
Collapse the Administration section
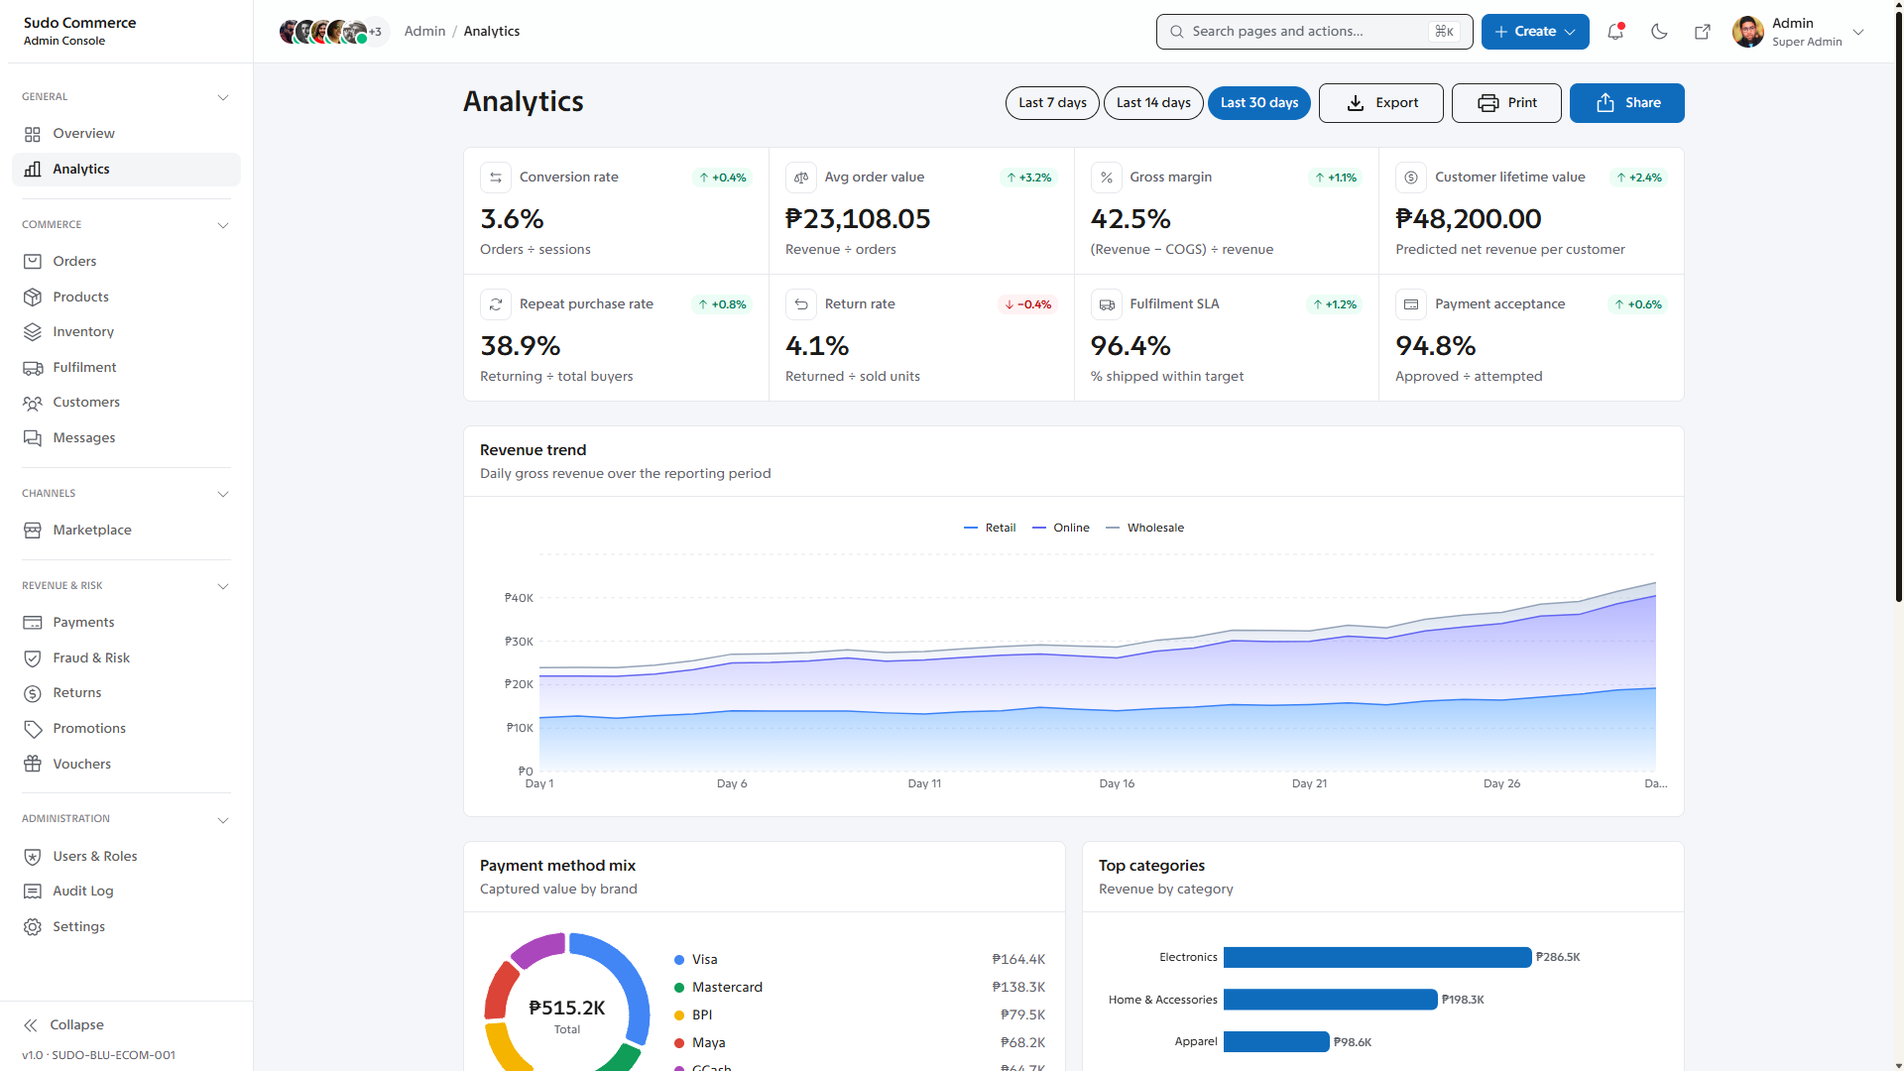(x=223, y=820)
